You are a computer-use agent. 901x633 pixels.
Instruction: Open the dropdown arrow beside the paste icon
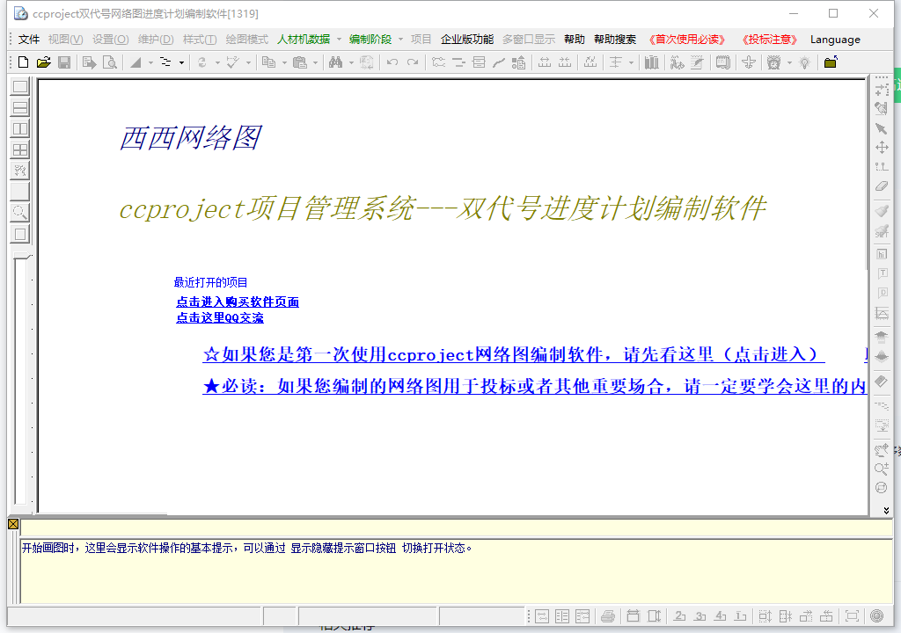point(315,62)
